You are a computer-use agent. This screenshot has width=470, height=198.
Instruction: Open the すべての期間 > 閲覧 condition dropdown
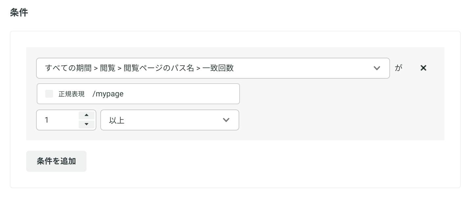pos(213,68)
